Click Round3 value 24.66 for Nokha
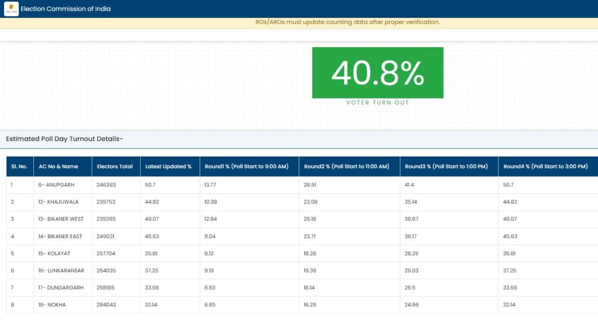Image resolution: width=598 pixels, height=324 pixels. 412,305
